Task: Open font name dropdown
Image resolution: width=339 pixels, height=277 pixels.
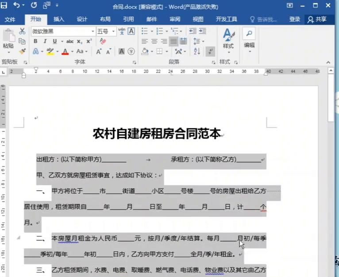Action: [x=93, y=31]
